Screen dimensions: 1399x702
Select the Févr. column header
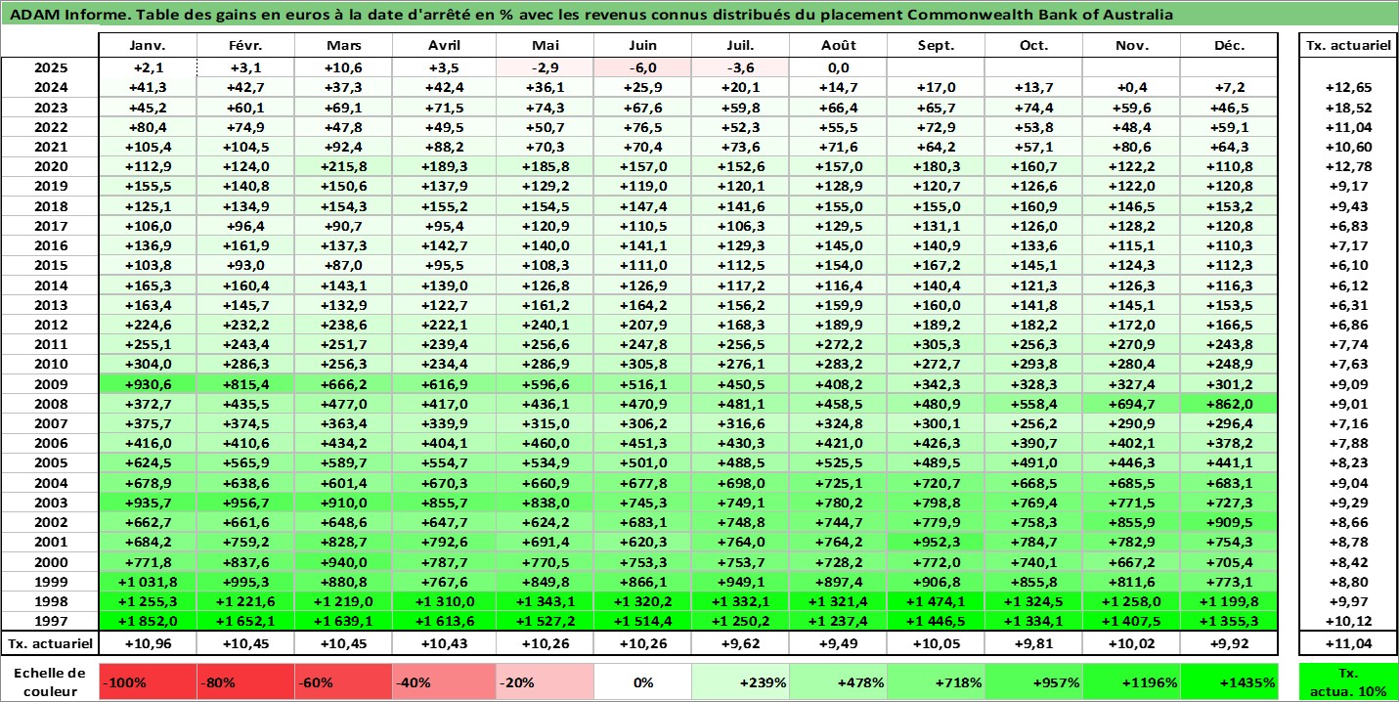[x=247, y=46]
